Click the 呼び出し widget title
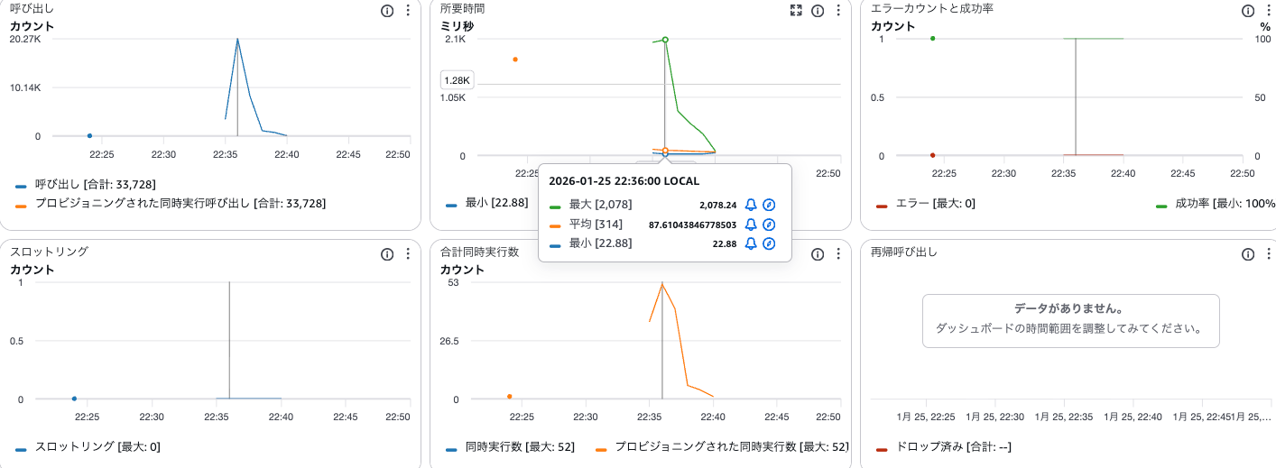 [x=32, y=9]
